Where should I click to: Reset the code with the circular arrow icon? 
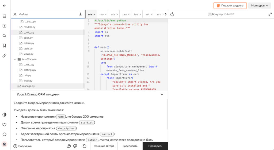pos(85,146)
